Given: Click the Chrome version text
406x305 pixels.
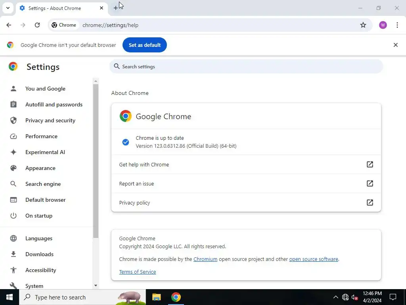Looking at the screenshot, I should 186,146.
